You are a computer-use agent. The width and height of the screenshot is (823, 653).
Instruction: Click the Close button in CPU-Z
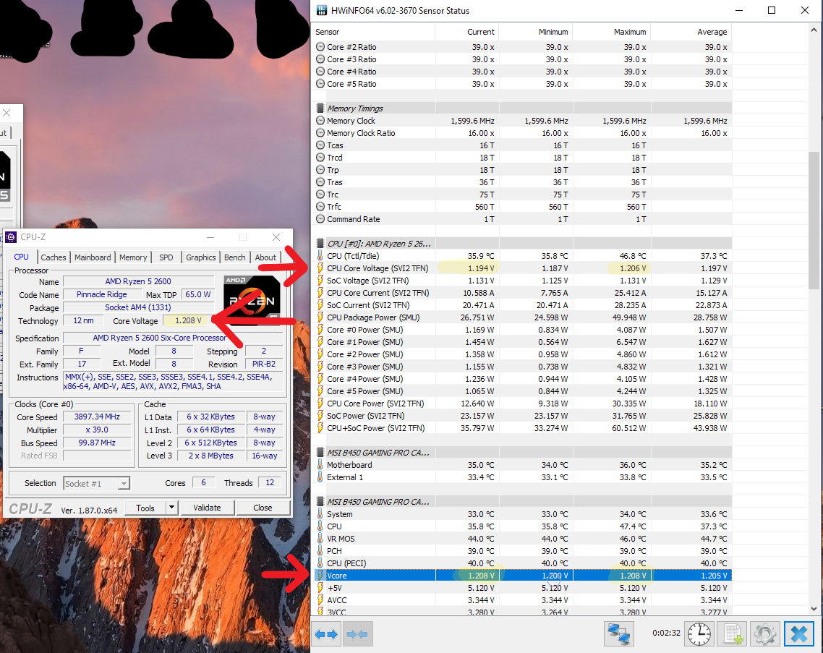263,508
